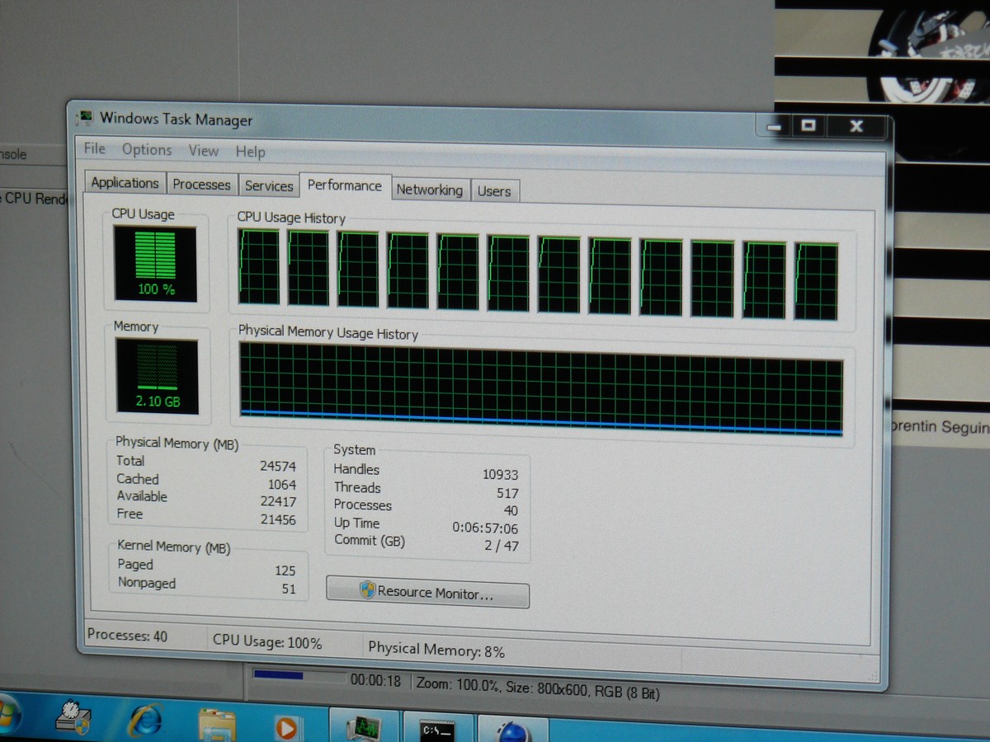990x742 pixels.
Task: Click the Resource Monitor button
Action: click(427, 593)
